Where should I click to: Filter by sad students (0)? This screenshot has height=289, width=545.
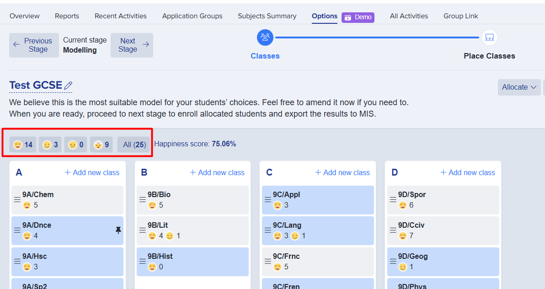[75, 145]
